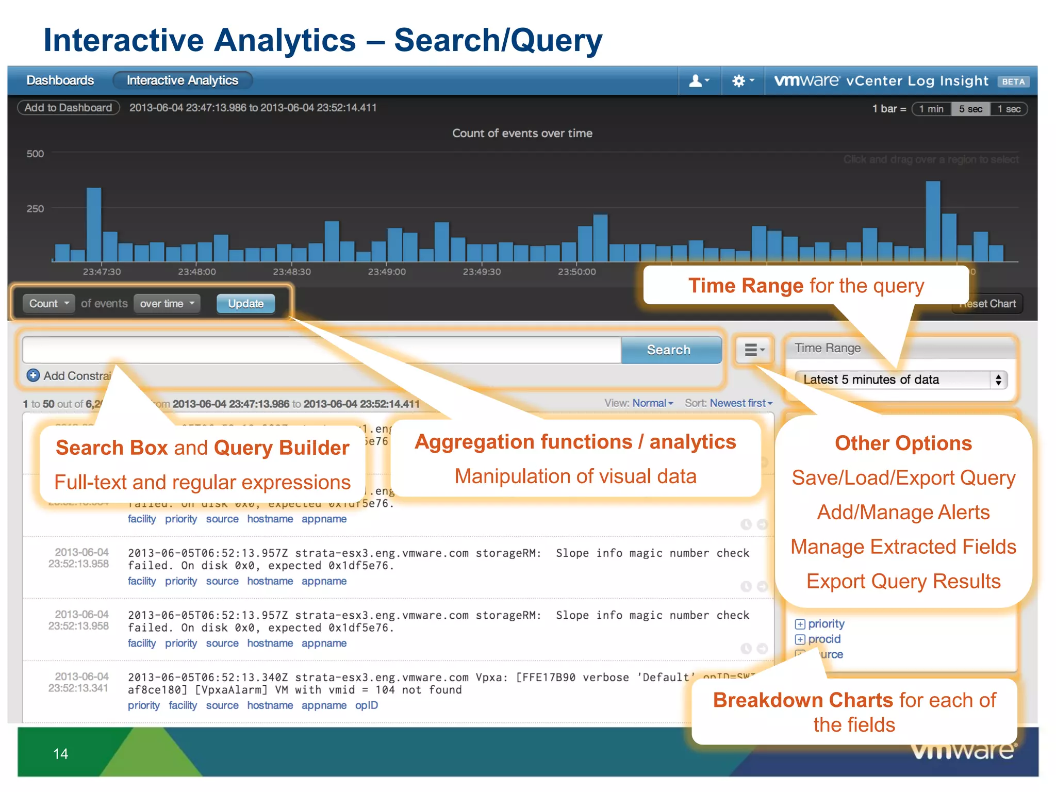The image size is (1056, 792).
Task: Click source field link in Vpxa event
Action: tap(222, 705)
